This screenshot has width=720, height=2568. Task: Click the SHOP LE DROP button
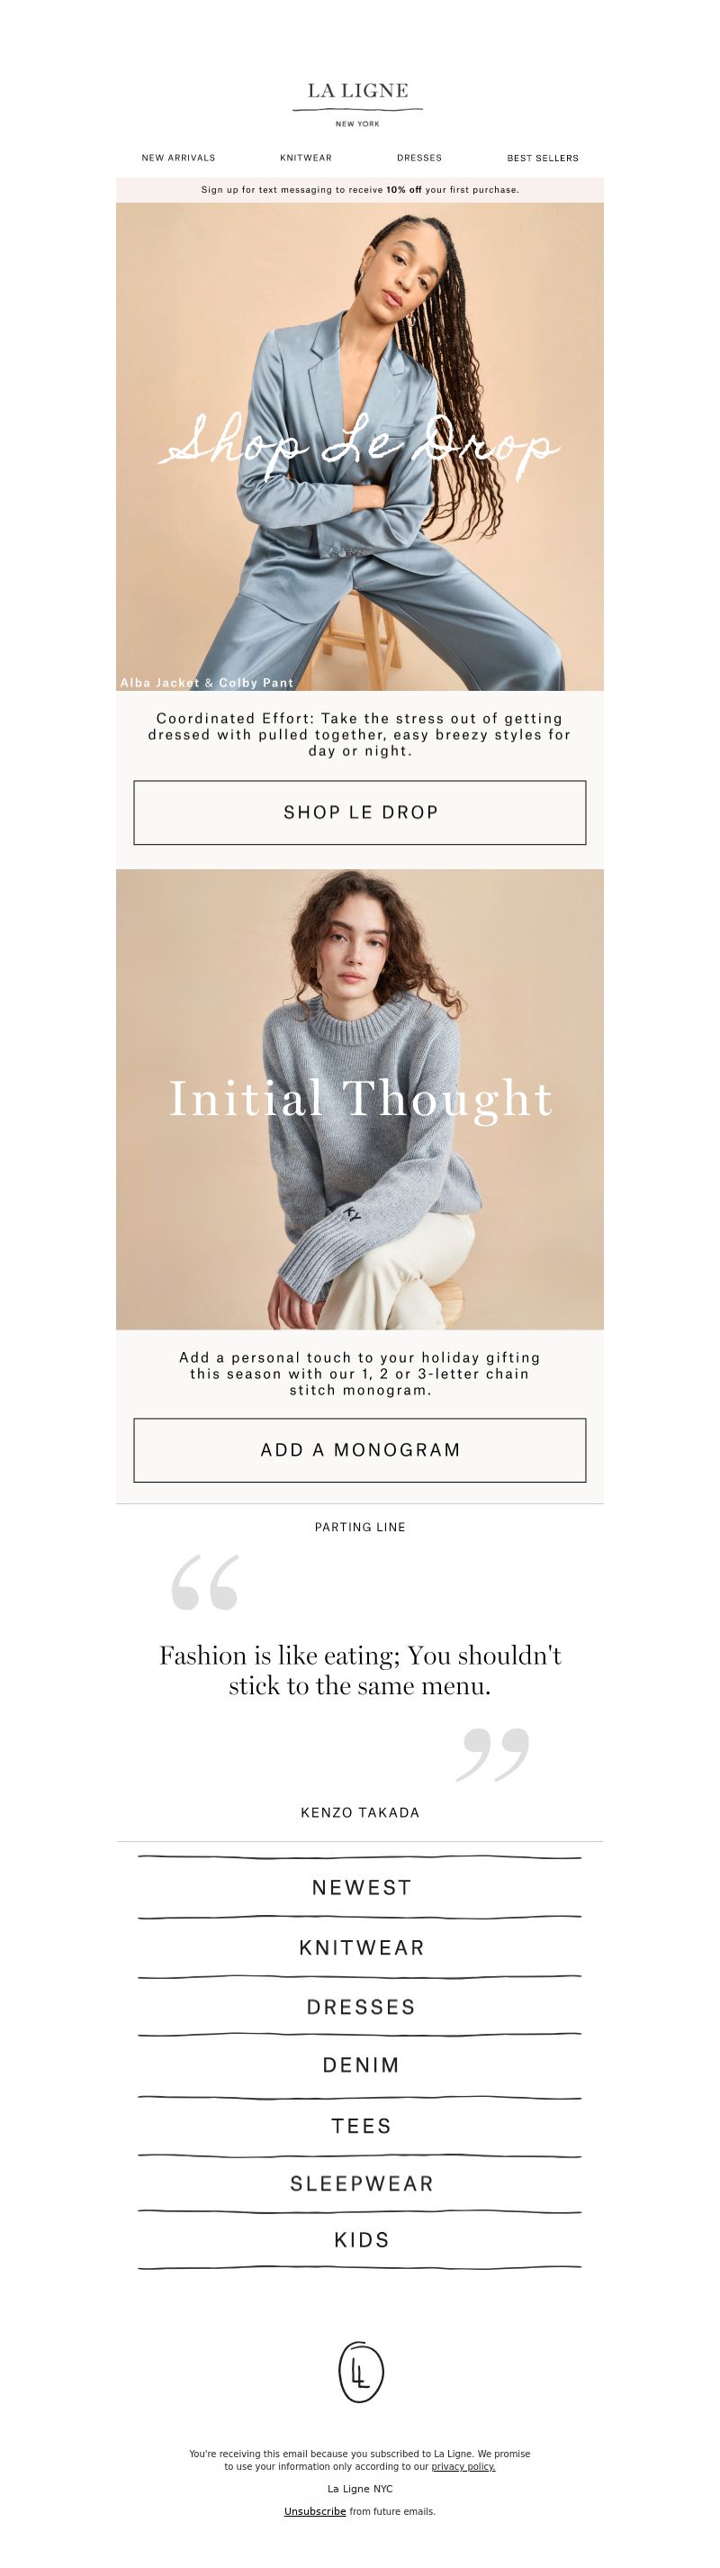[359, 812]
